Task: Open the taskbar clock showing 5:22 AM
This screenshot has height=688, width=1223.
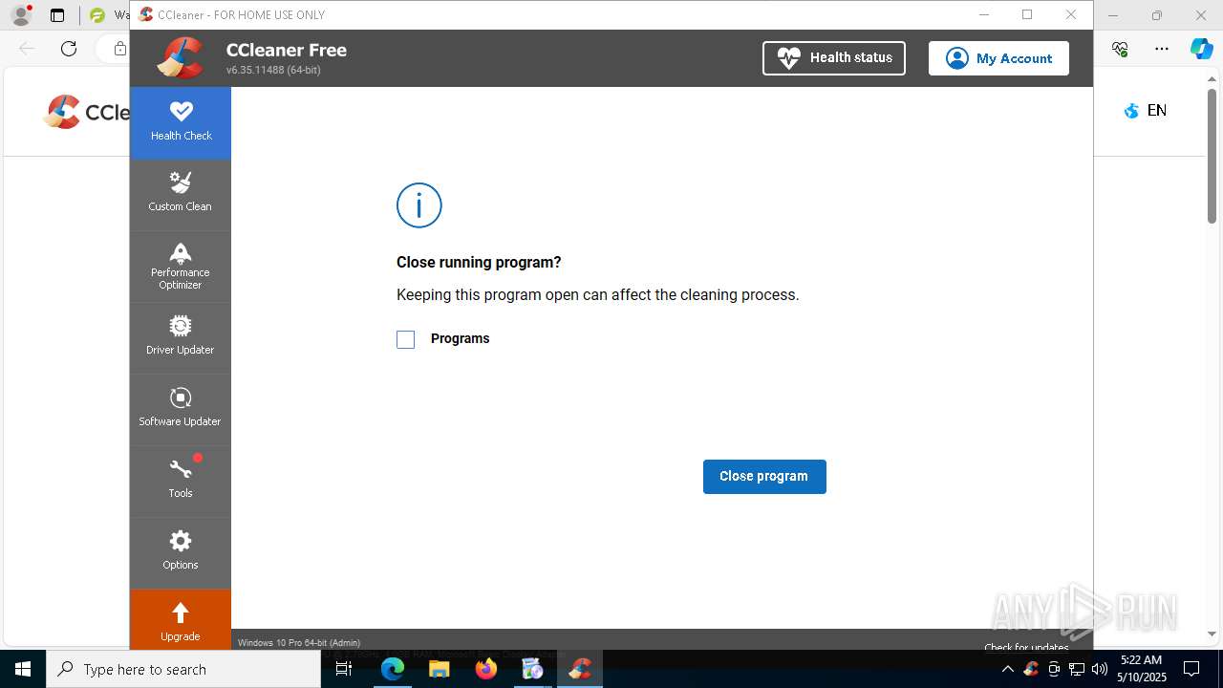Action: tap(1142, 669)
